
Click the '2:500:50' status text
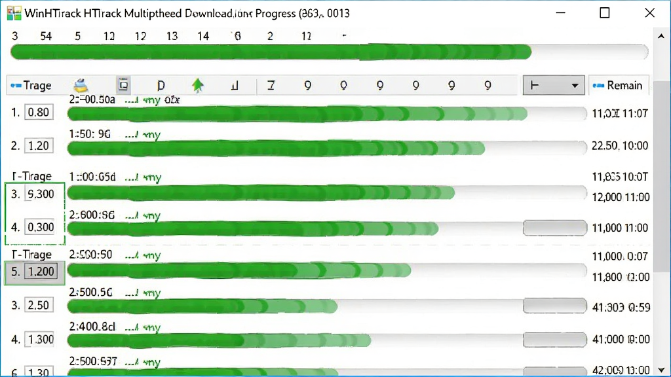click(x=90, y=255)
